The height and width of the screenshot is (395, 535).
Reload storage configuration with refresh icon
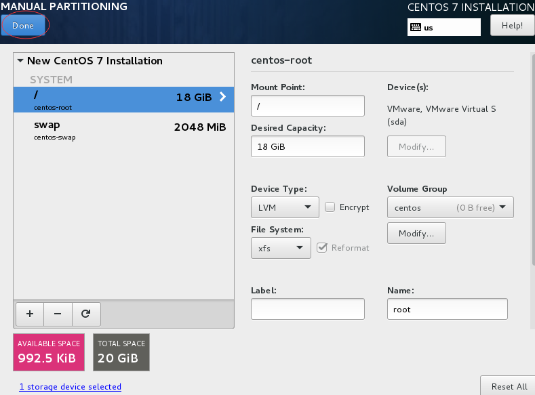pos(86,314)
